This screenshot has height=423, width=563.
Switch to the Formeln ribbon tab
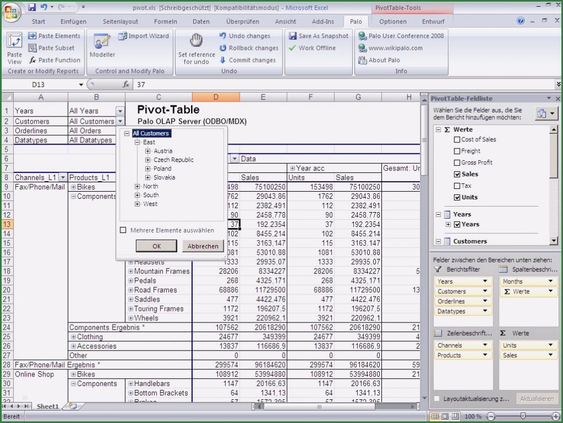coord(166,22)
